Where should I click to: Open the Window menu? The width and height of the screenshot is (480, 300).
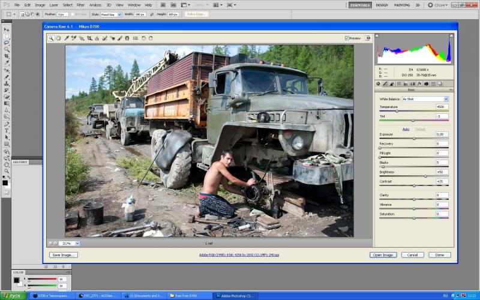tap(134, 5)
